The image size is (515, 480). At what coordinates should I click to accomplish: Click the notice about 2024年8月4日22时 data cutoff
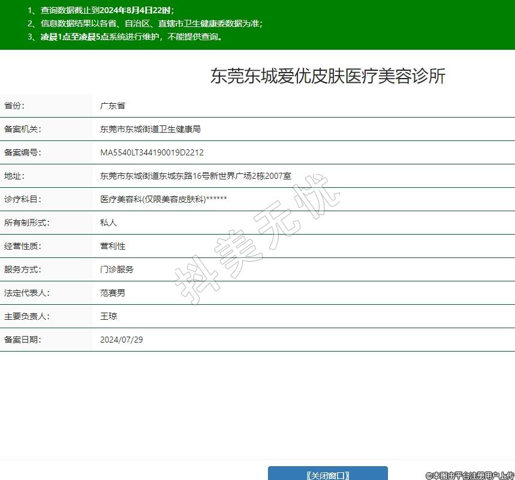pos(101,10)
